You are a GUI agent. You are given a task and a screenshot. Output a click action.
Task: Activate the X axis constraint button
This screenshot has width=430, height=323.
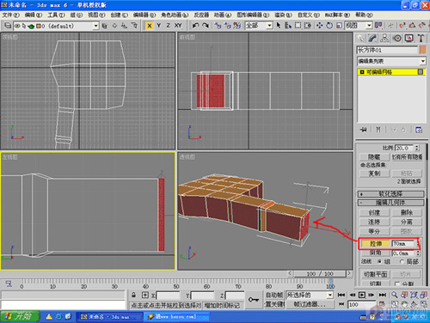pyautogui.click(x=149, y=26)
